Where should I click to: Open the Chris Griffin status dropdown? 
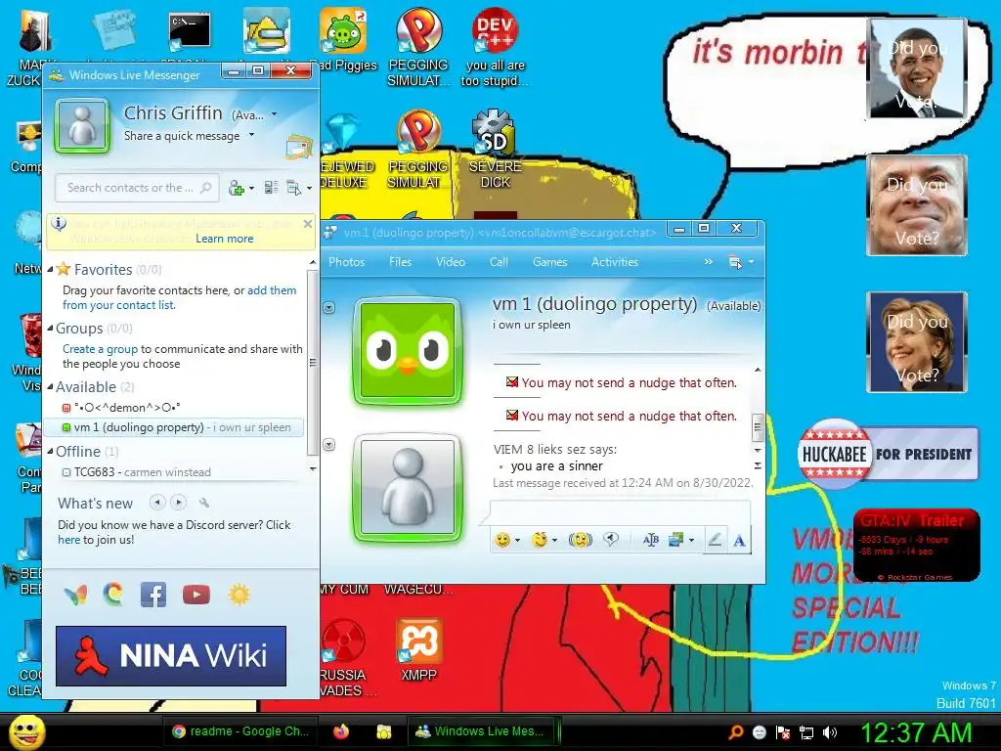pos(275,114)
